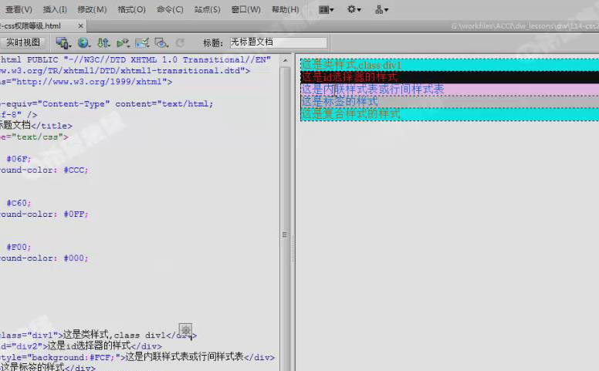
Task: Click the refresh design view icon
Action: click(x=180, y=43)
